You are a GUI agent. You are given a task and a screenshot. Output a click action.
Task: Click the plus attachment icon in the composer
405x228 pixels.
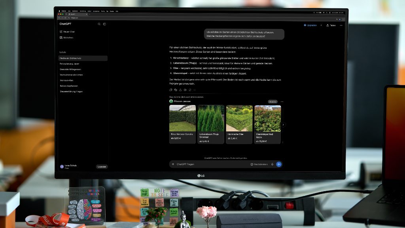[x=173, y=164]
